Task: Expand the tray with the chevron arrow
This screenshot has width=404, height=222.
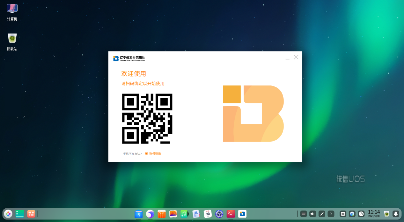Action: tap(331, 214)
